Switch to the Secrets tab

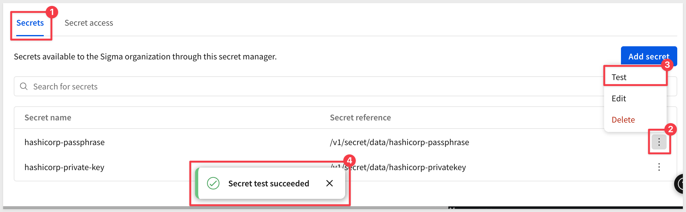coord(30,23)
